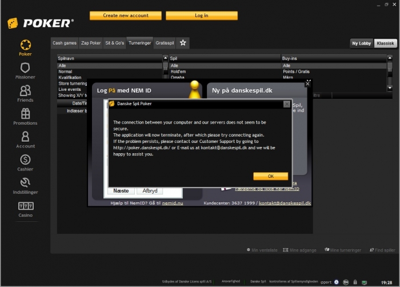Click the Buy-ins column header
400x287 pixels.
pyautogui.click(x=334, y=58)
